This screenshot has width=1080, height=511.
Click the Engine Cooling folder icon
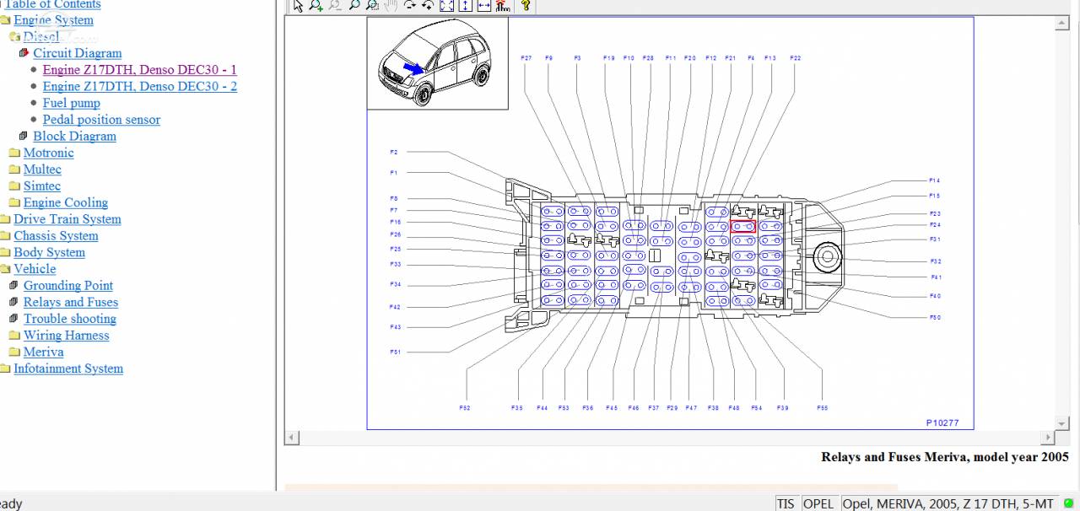coord(14,202)
